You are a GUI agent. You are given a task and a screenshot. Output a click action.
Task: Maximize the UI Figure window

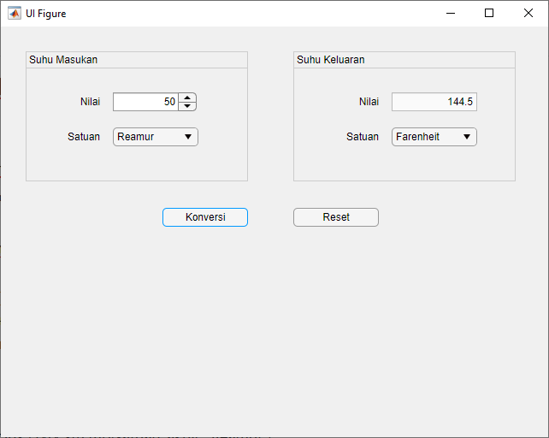pyautogui.click(x=489, y=13)
